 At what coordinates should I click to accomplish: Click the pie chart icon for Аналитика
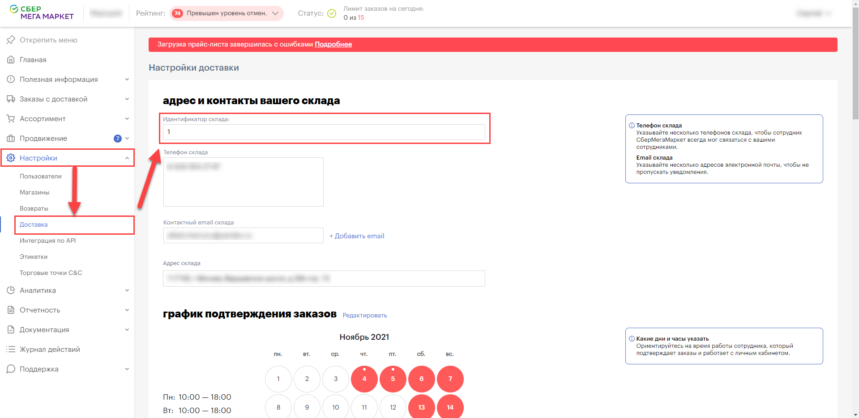coord(11,290)
